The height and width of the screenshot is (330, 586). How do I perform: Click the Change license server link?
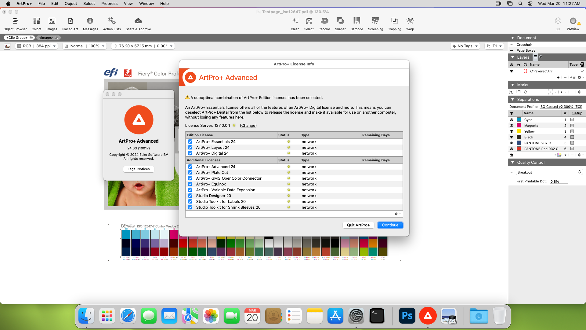click(248, 126)
